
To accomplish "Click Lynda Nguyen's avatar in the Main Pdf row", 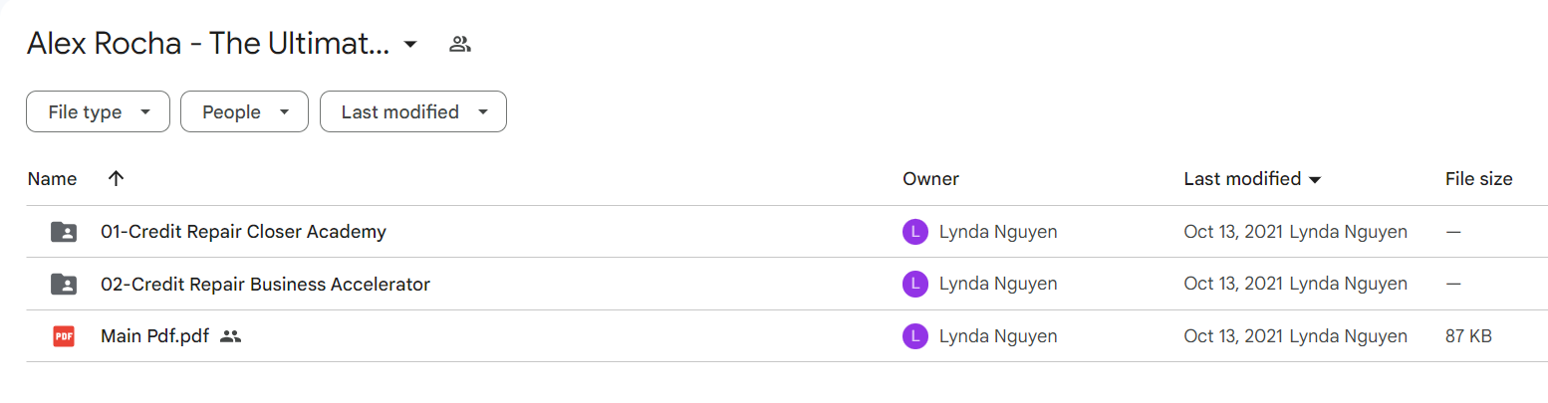I will click(915, 336).
